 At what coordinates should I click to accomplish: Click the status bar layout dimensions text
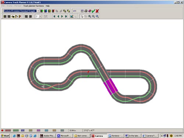(x=89, y=130)
